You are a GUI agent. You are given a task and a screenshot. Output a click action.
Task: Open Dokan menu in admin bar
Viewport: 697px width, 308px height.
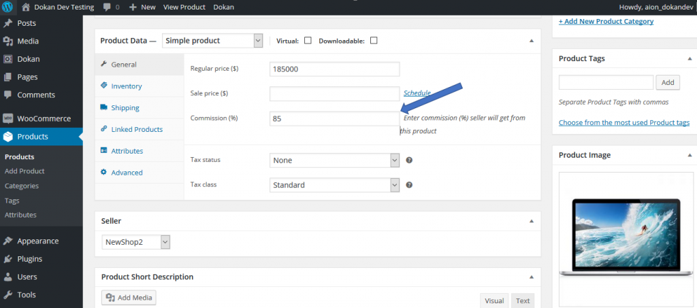pyautogui.click(x=223, y=7)
